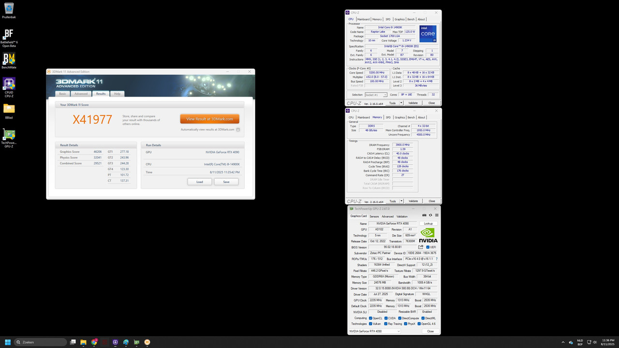Click Validate in CPU-Z Memory window
Viewport: 619px width, 348px height.
click(413, 201)
